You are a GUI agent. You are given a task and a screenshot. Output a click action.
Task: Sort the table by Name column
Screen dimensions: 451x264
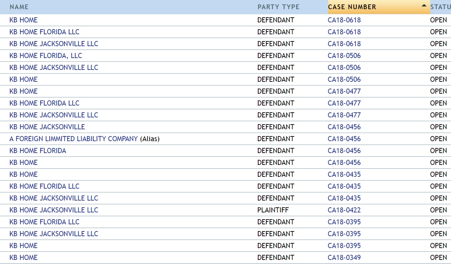[x=19, y=7]
